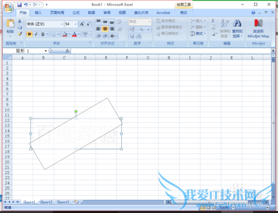Screen dimensions: 278x213
Task: Click the Clear eraser icon
Action: point(214,34)
